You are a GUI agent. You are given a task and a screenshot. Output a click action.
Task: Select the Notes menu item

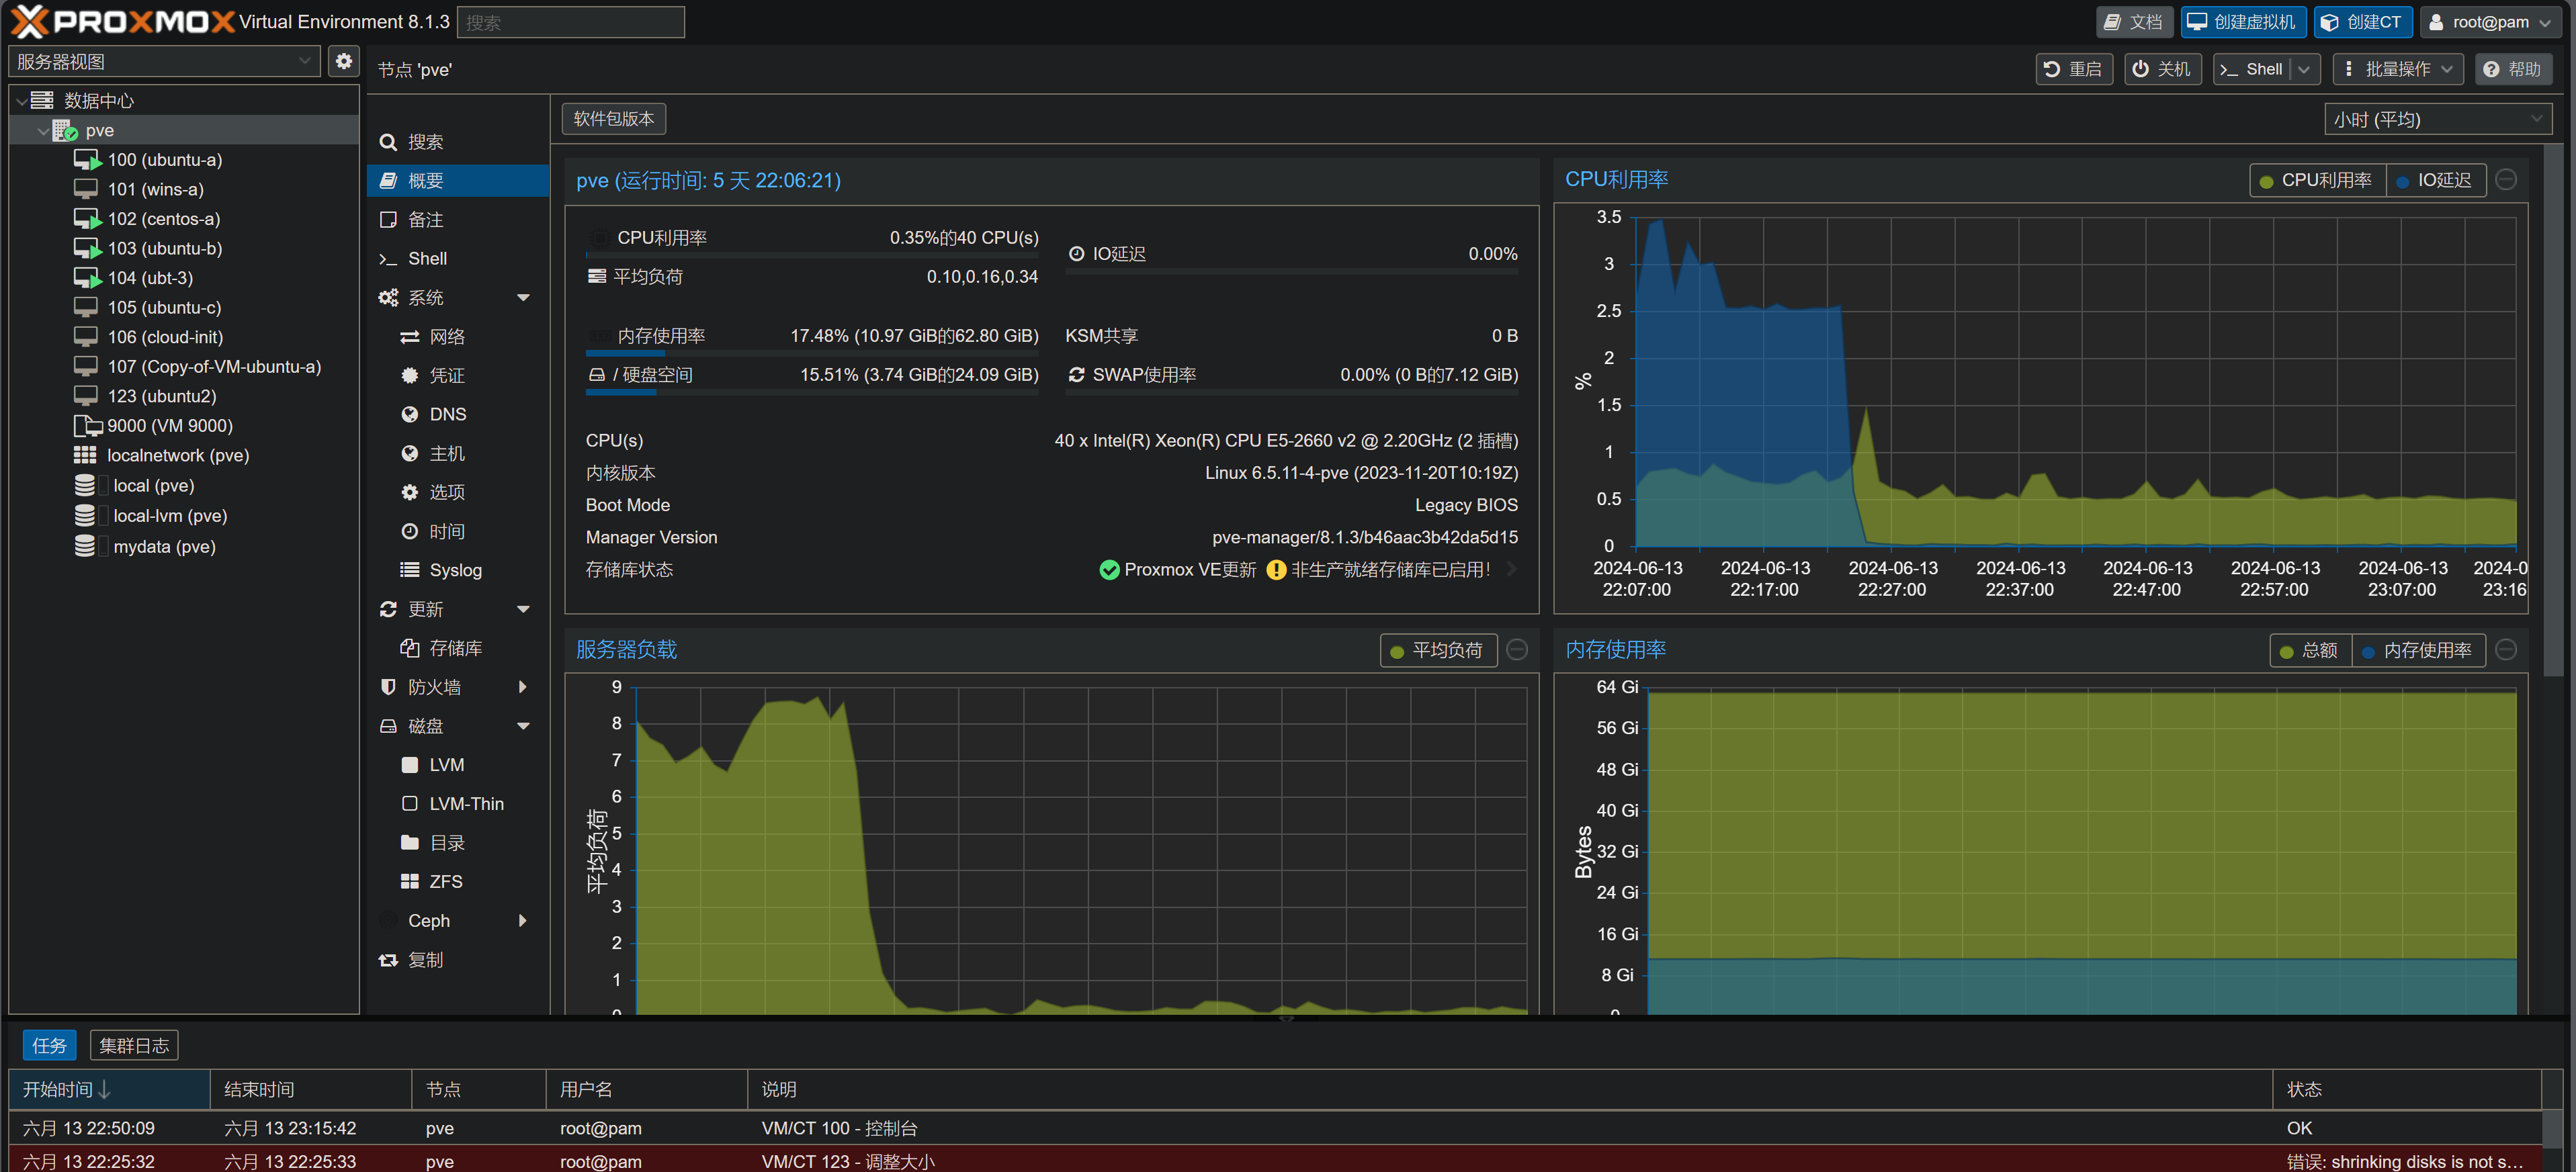tap(425, 220)
